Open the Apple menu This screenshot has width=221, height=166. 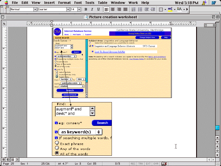[x=6, y=2]
